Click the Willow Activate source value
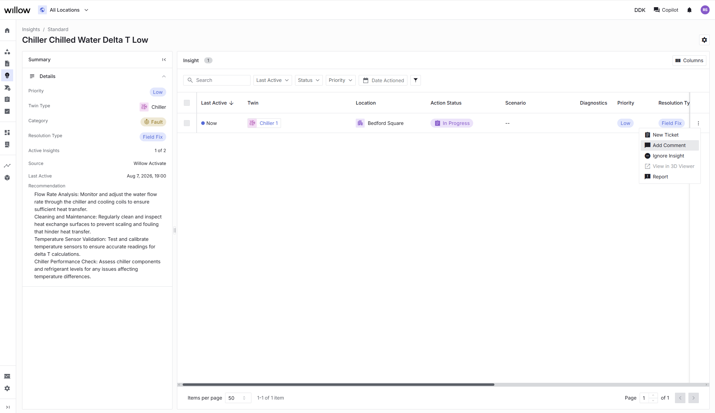This screenshot has width=715, height=413. point(150,163)
